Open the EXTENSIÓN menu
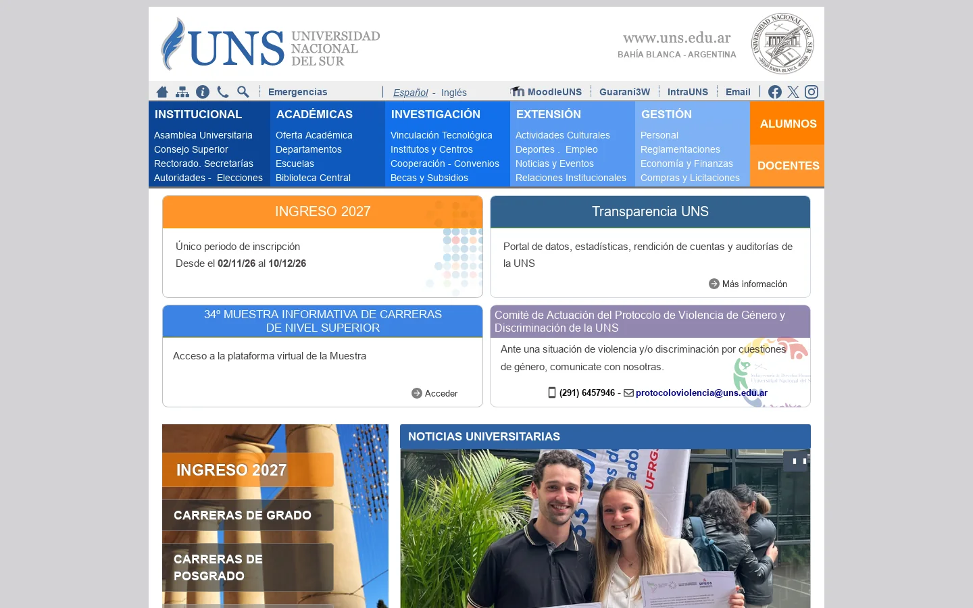 point(549,114)
